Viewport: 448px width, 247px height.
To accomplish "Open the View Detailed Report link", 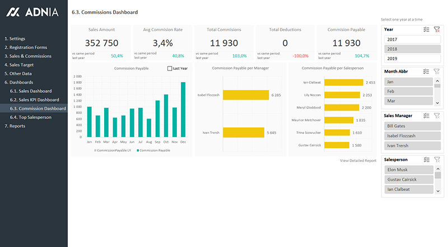I will 358,160.
